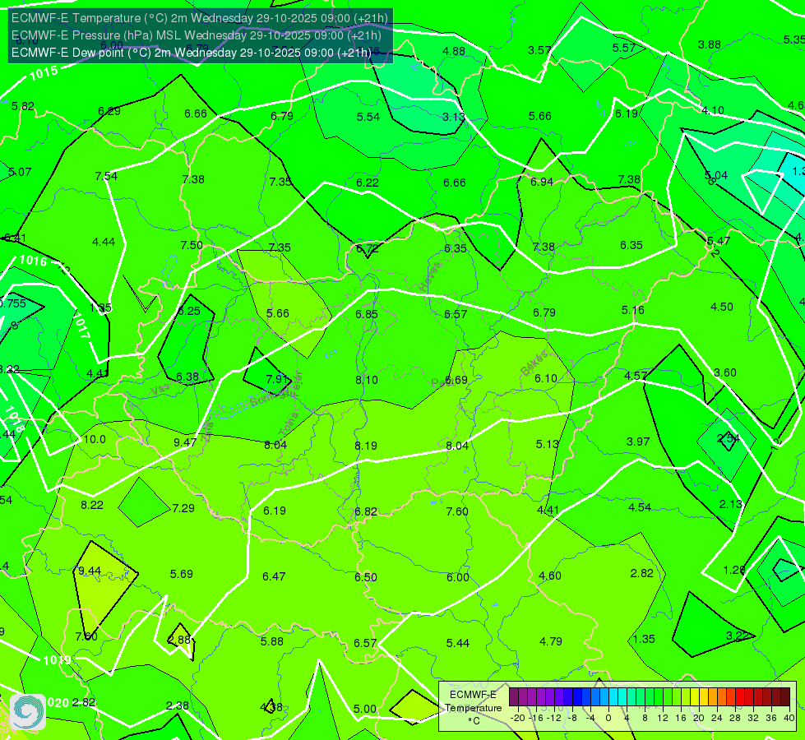
Task: Click the 10.0 value
Action: click(x=95, y=440)
